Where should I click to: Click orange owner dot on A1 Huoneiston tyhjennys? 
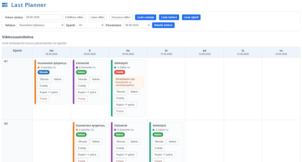click(39, 67)
